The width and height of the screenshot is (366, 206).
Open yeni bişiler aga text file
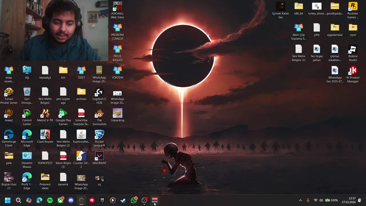pyautogui.click(x=63, y=96)
